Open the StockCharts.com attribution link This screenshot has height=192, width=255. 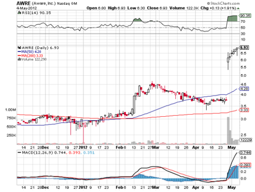point(223,3)
